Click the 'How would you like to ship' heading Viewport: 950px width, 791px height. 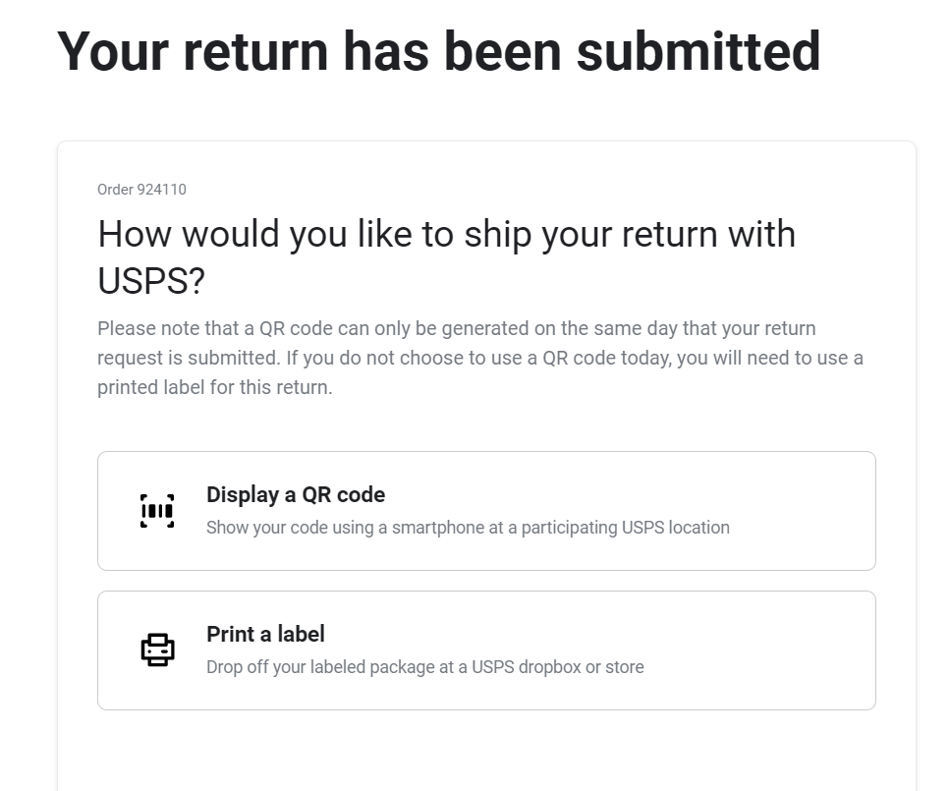(447, 257)
